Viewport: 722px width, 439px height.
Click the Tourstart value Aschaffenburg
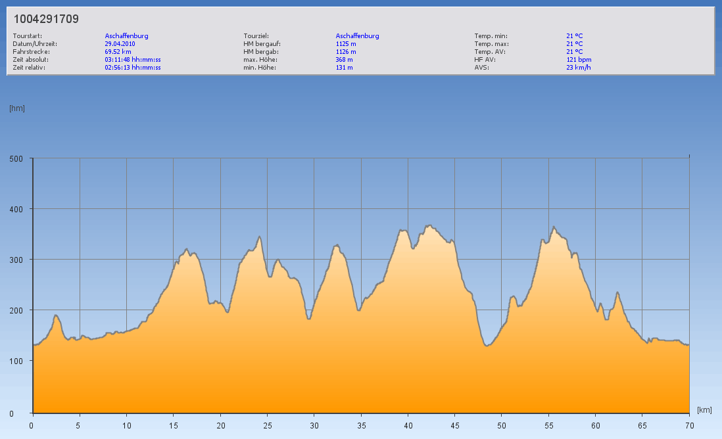point(126,36)
